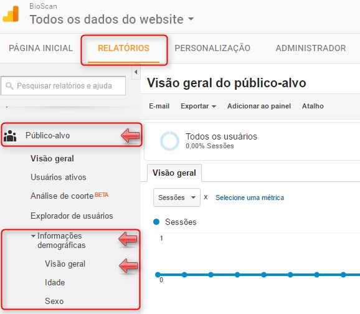Click the Google Analytics logo icon
The height and width of the screenshot is (314, 360).
coord(11,14)
